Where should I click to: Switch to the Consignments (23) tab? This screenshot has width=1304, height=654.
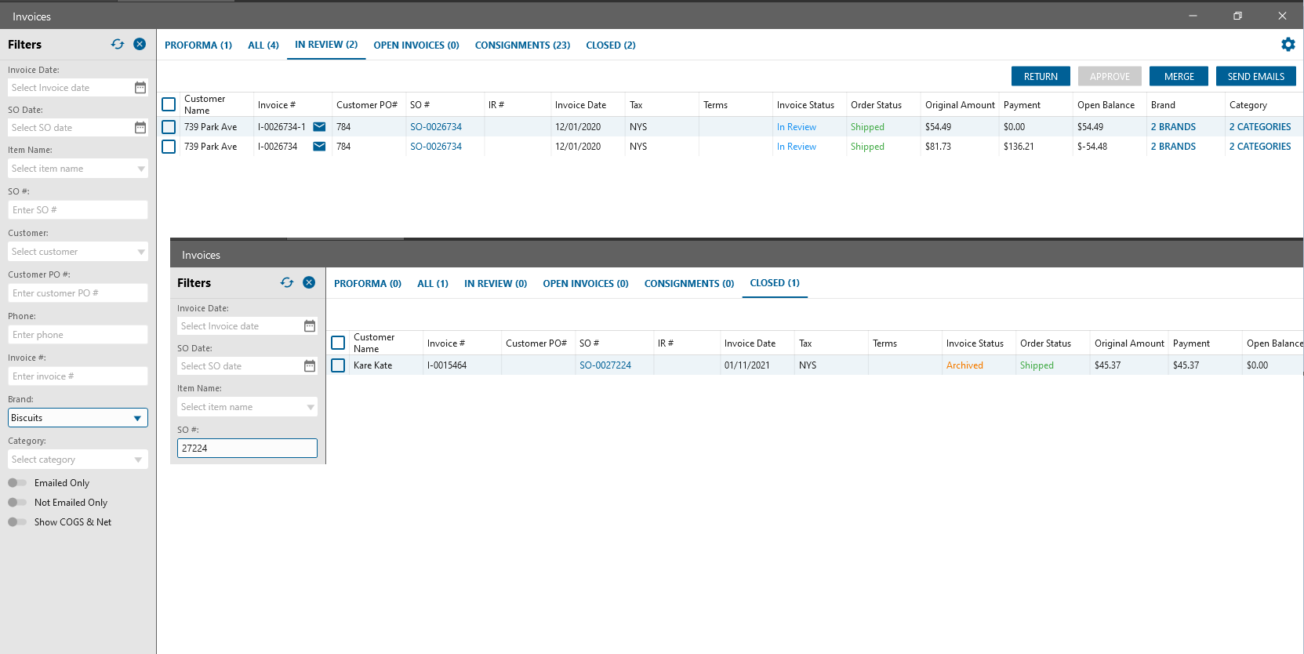pyautogui.click(x=522, y=45)
